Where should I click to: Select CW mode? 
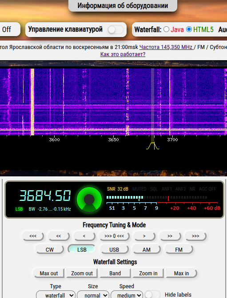[50, 249]
